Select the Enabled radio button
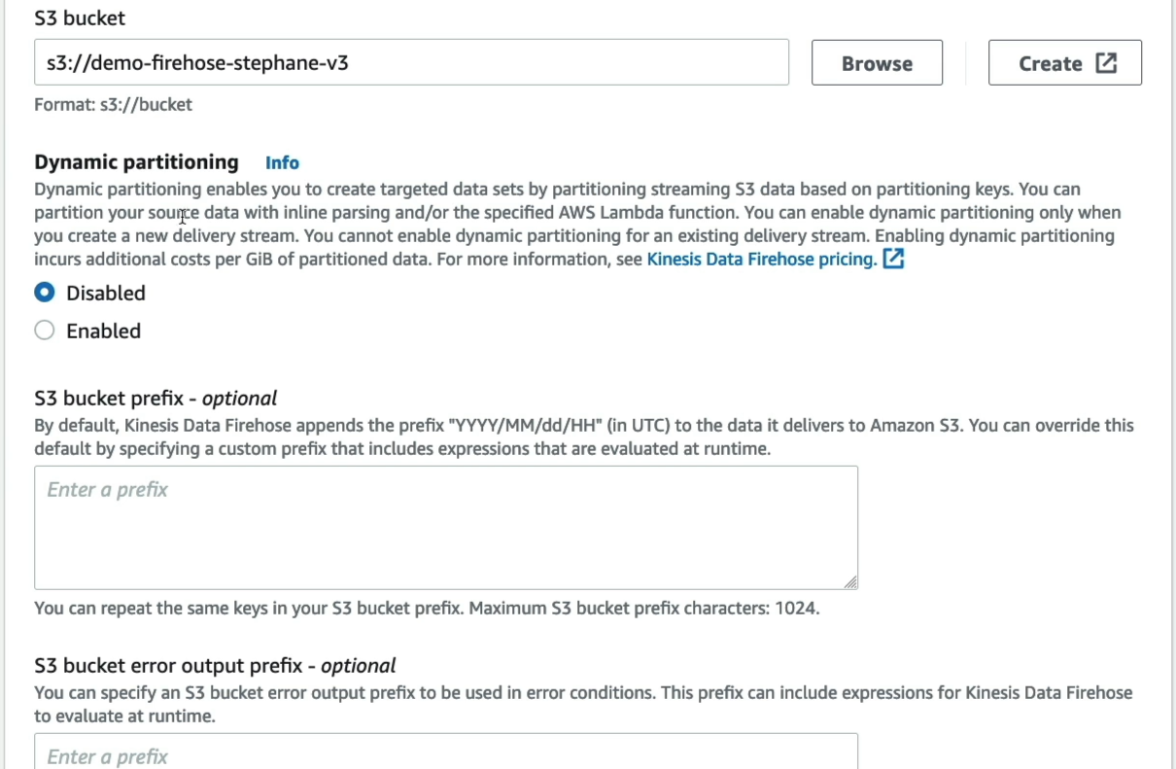The height and width of the screenshot is (769, 1176). tap(45, 331)
